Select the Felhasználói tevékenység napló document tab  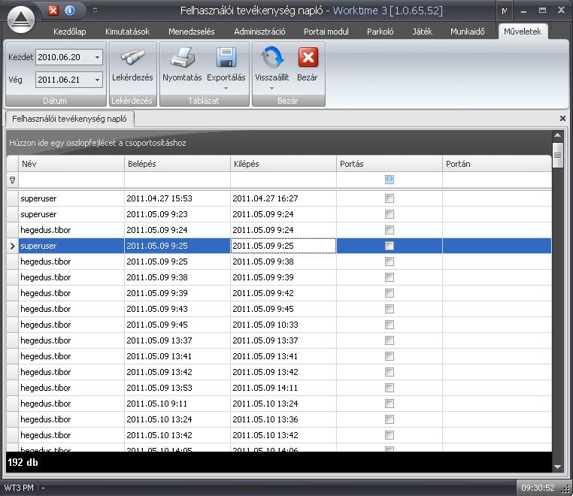click(x=69, y=119)
